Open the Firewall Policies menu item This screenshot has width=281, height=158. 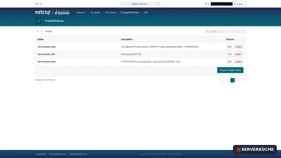[x=130, y=12]
